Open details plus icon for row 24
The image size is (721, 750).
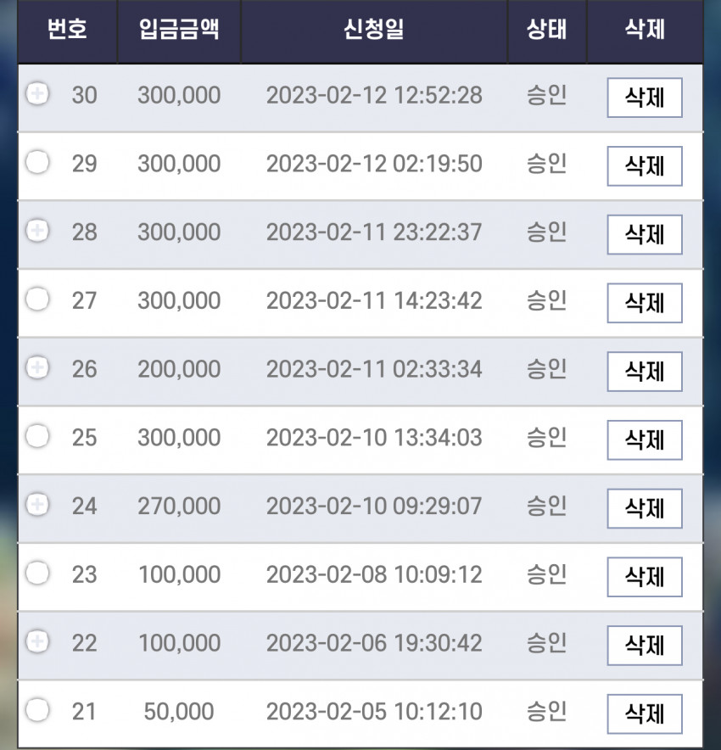[37, 504]
